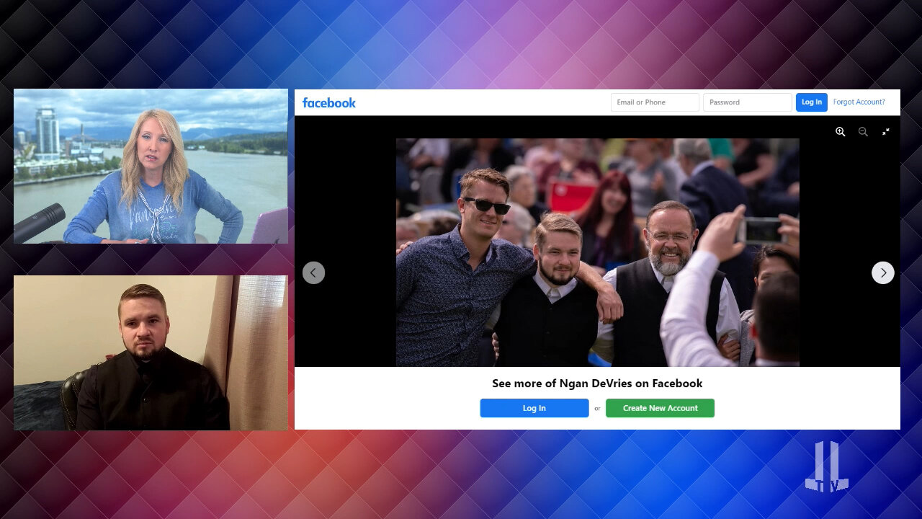Exit fullscreen photo view
The width and height of the screenshot is (922, 519).
tap(885, 132)
